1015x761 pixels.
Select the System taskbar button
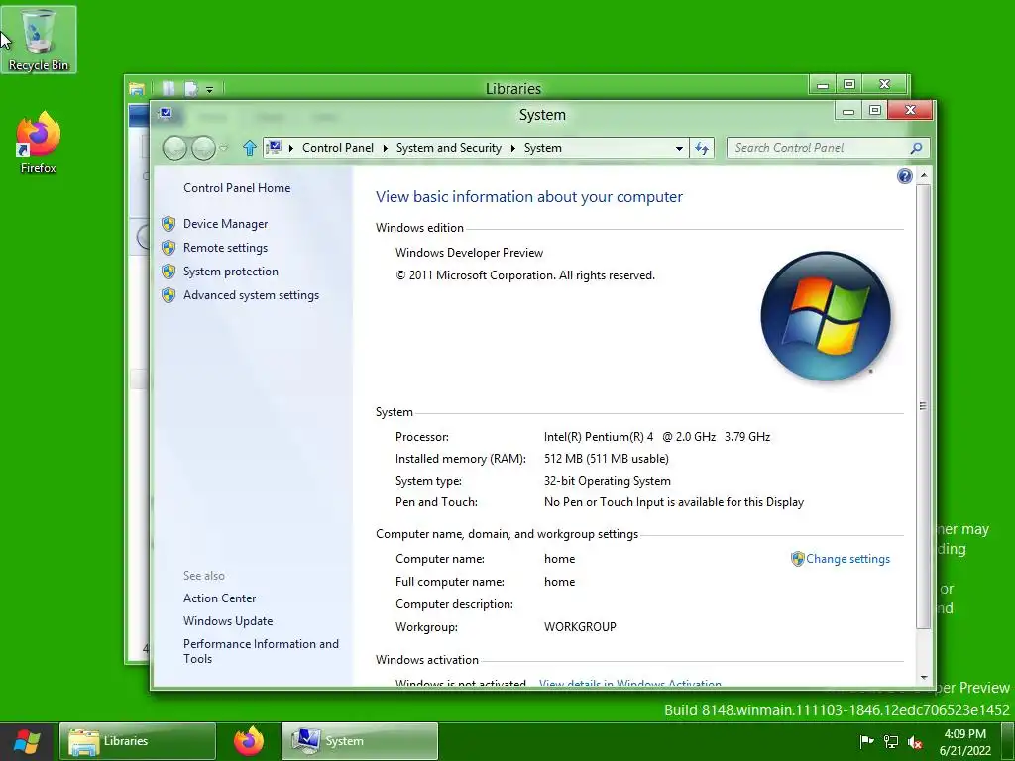pyautogui.click(x=359, y=741)
